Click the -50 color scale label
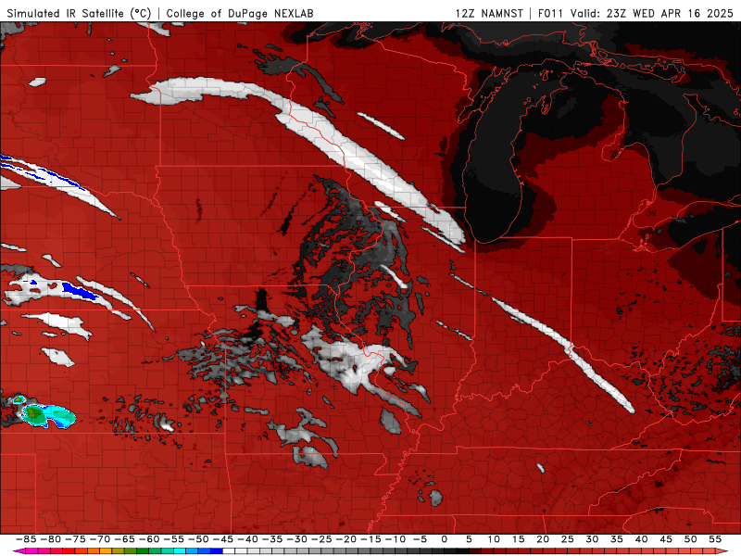Viewport: 741px width, 556px height. click(197, 539)
